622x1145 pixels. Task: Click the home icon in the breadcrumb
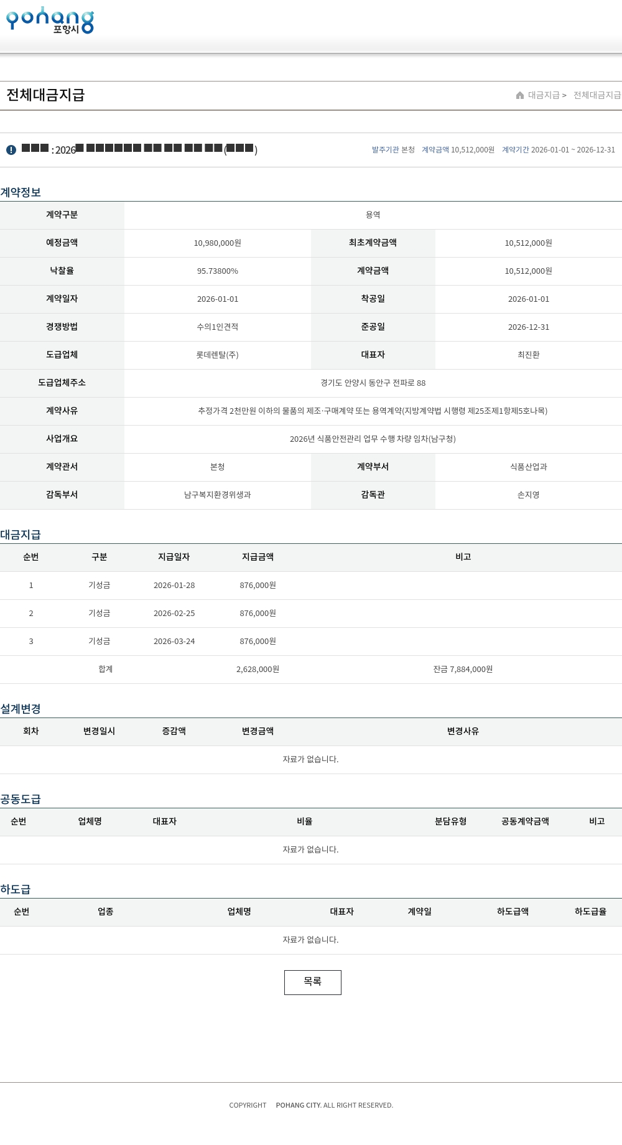coord(520,95)
